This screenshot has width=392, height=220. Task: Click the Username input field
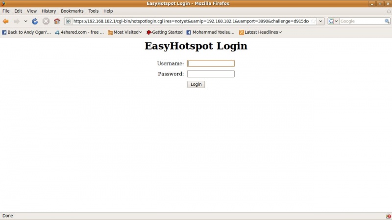point(211,64)
